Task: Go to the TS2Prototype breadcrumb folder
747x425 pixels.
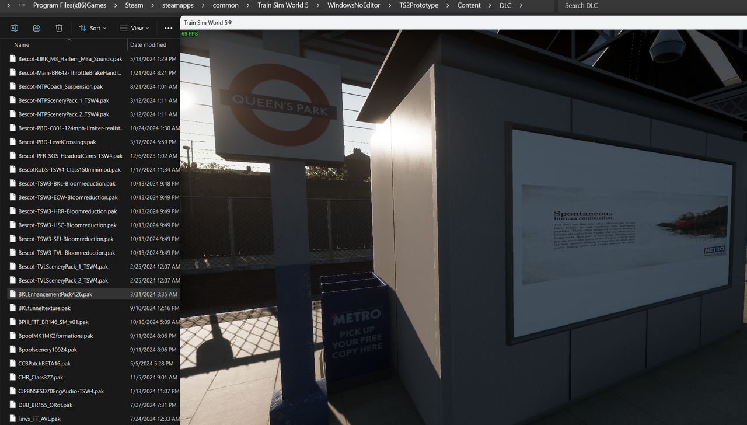Action: coord(418,5)
